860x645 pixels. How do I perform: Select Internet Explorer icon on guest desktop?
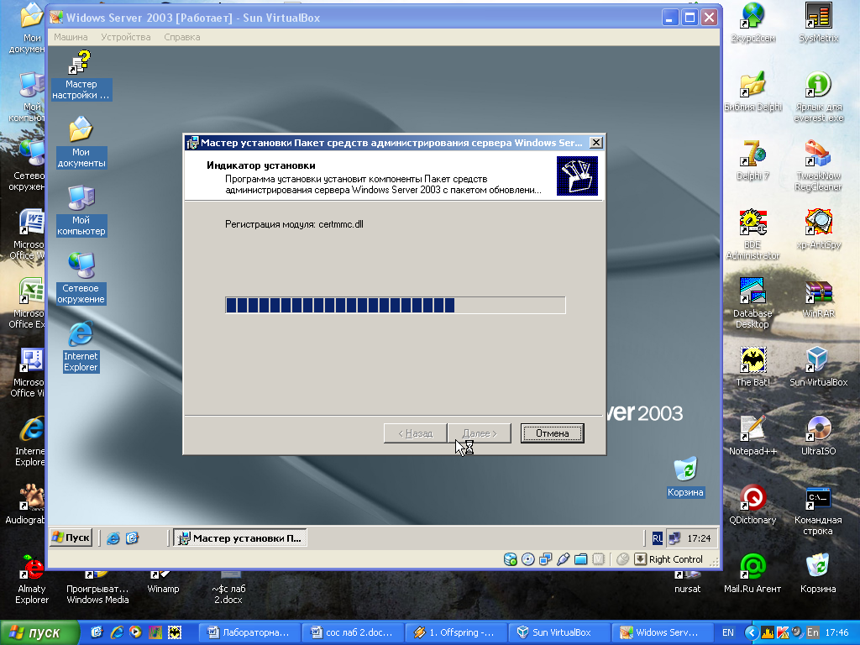coord(81,347)
